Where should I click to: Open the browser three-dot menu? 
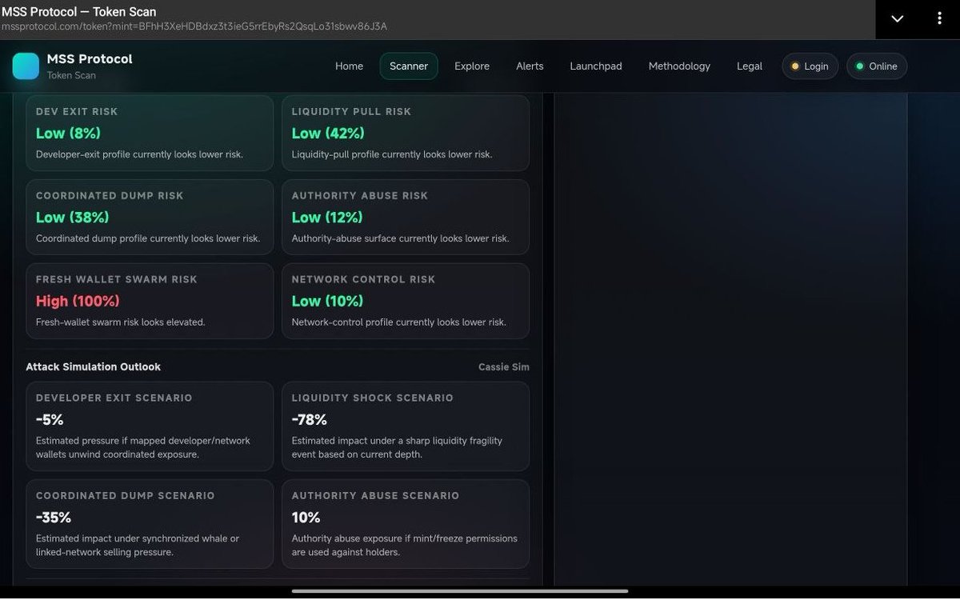[x=939, y=19]
